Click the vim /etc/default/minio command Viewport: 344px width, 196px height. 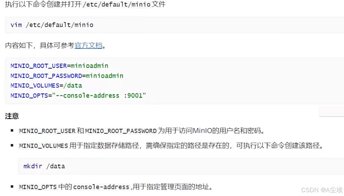(52, 25)
